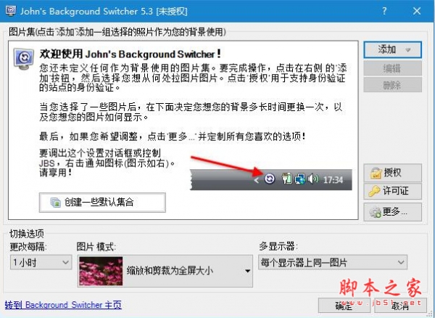Screen dimensions: 435x318
Task: Click the 确定 OK button
Action: (x=344, y=306)
